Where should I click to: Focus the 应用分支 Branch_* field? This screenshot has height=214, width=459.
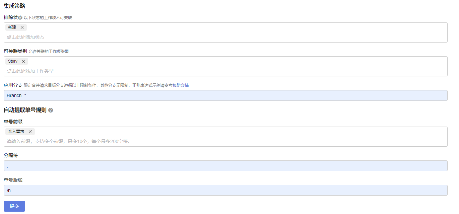click(225, 95)
